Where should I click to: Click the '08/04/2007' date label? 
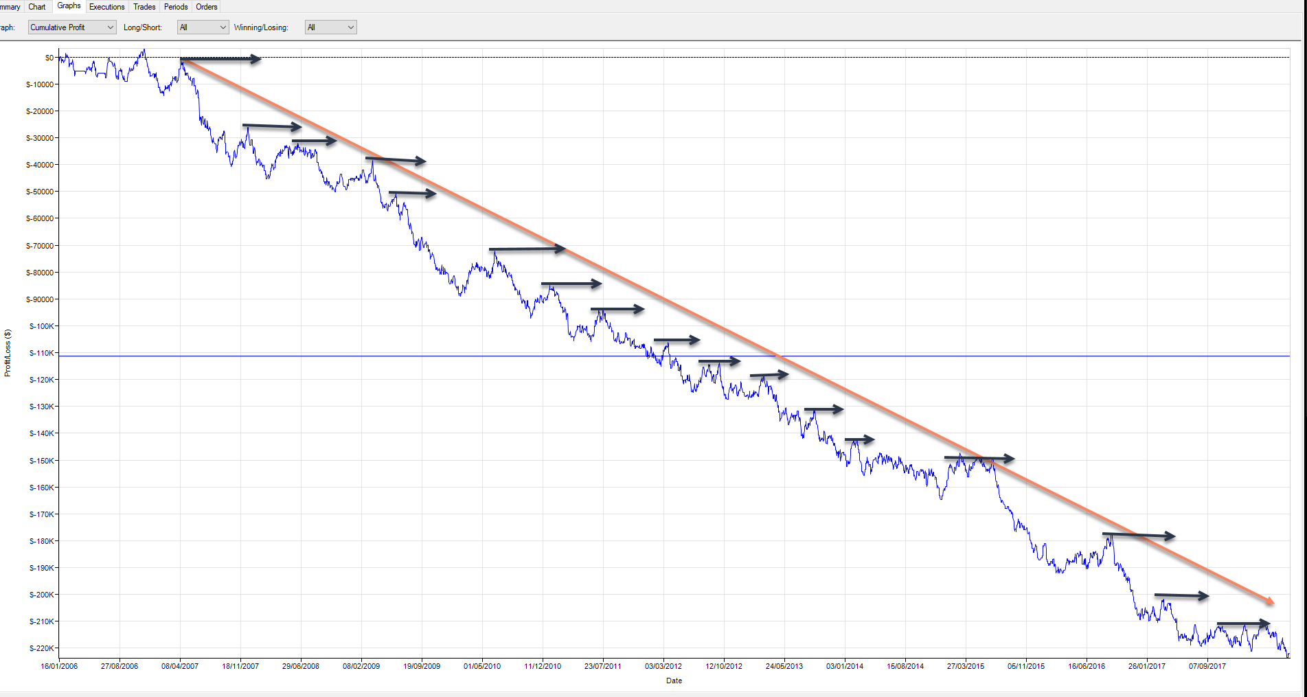[180, 666]
